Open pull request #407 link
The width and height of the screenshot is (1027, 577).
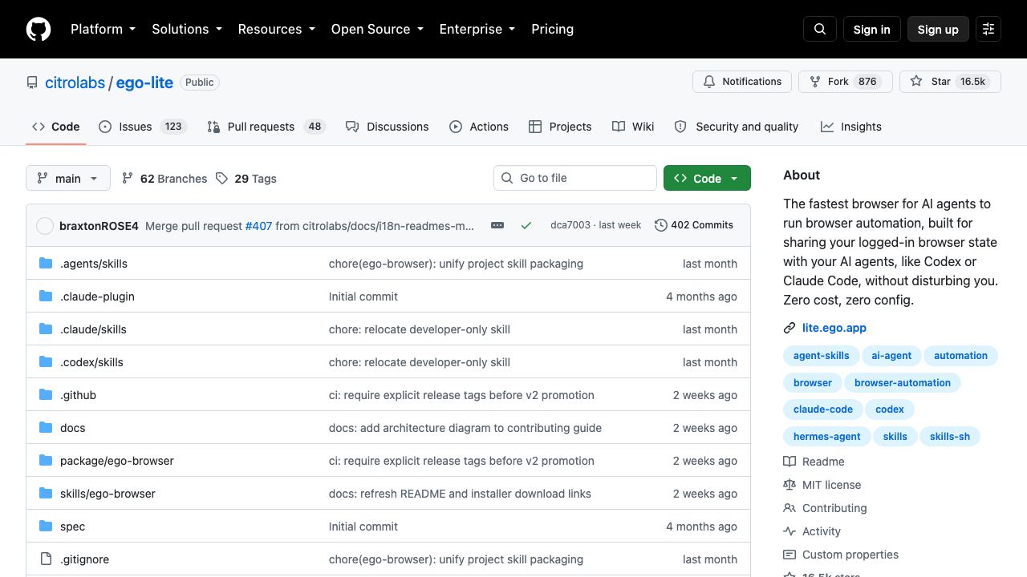[x=258, y=226]
